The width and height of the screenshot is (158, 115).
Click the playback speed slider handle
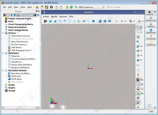108,7
